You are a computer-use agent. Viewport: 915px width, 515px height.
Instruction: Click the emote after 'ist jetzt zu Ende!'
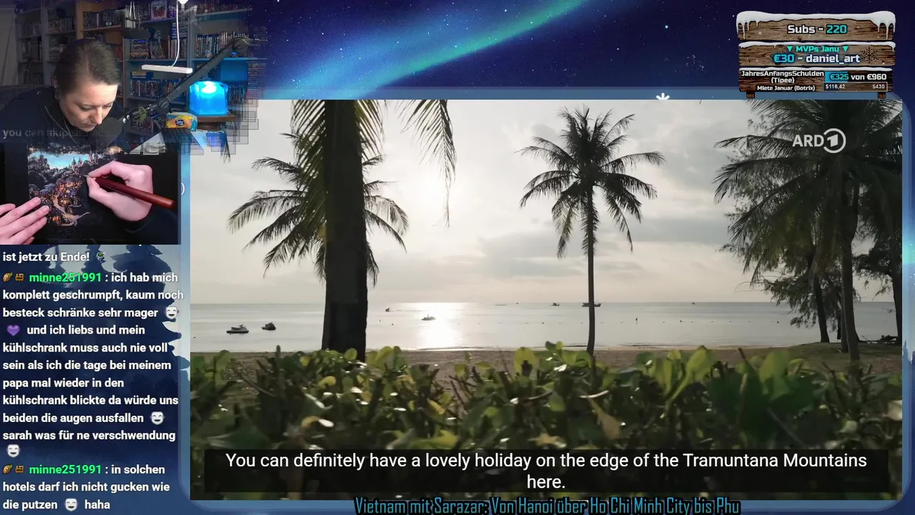coord(101,256)
